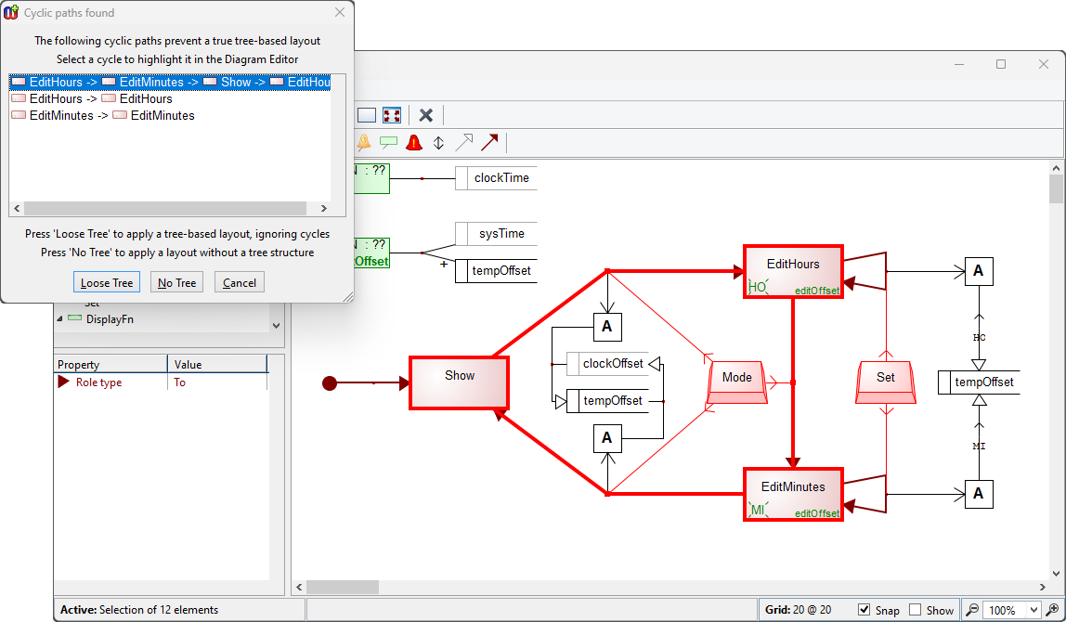Screen dimensions: 1066x622
Task: Select the EditHours to EditHours cycle entry
Action: (x=97, y=98)
